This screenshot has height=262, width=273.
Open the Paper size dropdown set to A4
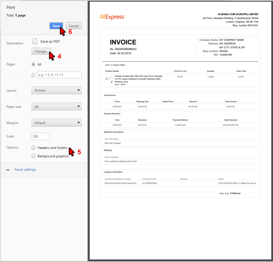(56, 106)
